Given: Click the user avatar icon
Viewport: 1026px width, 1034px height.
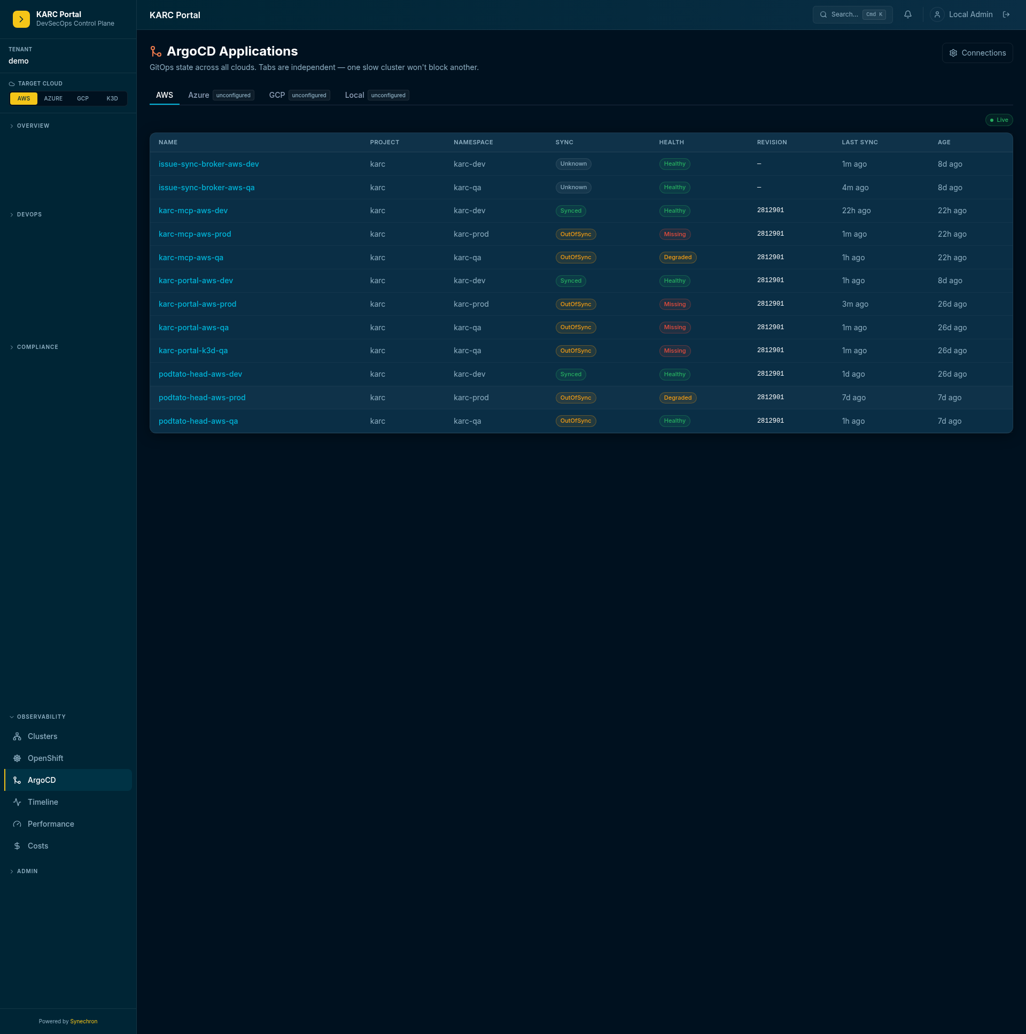Looking at the screenshot, I should pos(937,14).
